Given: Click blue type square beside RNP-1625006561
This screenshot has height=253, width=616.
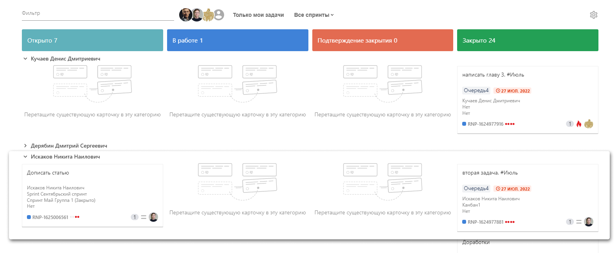Looking at the screenshot, I should (29, 217).
